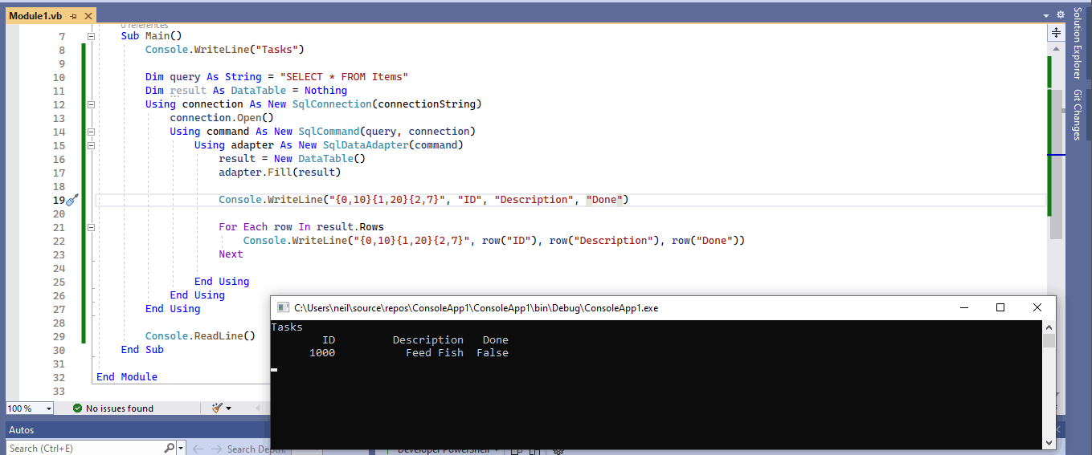Screen dimensions: 1092x455
Task: Open the Autos search options dropdown
Action: 180,449
